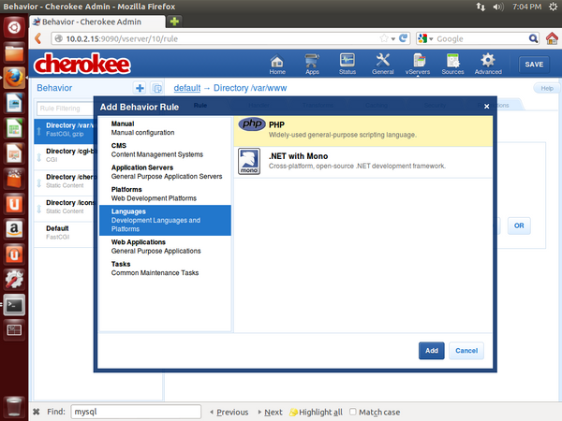Bookmark this page with the star icon
The image size is (562, 421).
pos(384,38)
